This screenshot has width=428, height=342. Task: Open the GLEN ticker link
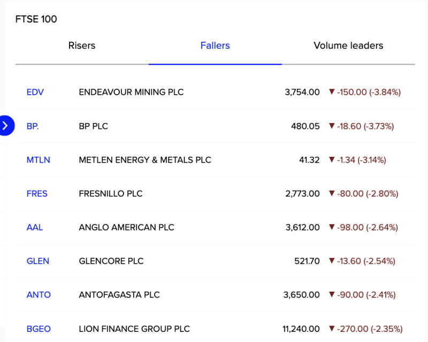pos(37,261)
